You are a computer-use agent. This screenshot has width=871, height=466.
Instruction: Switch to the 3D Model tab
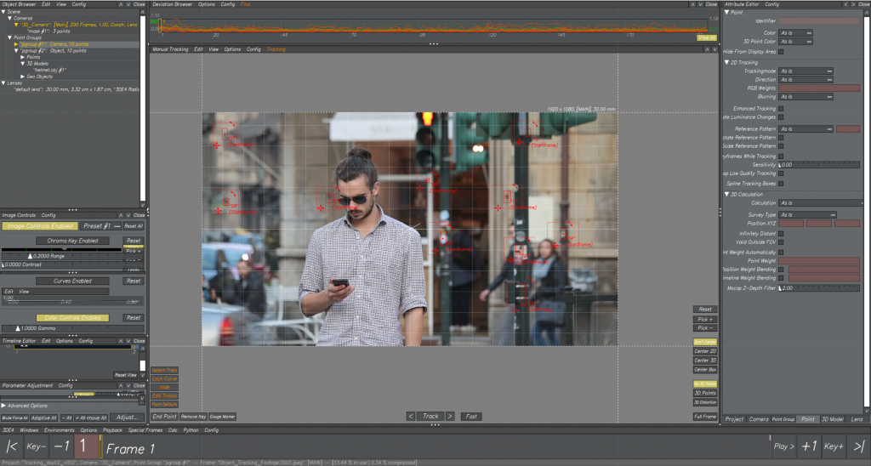(833, 419)
